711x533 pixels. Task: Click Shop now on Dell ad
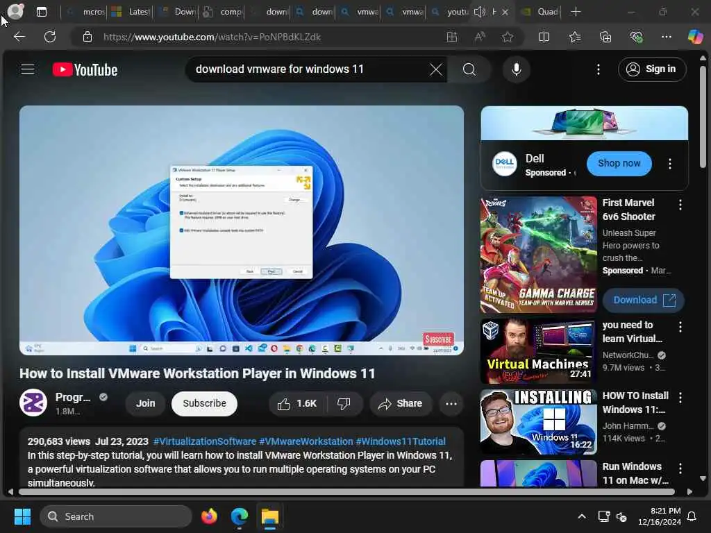[619, 164]
